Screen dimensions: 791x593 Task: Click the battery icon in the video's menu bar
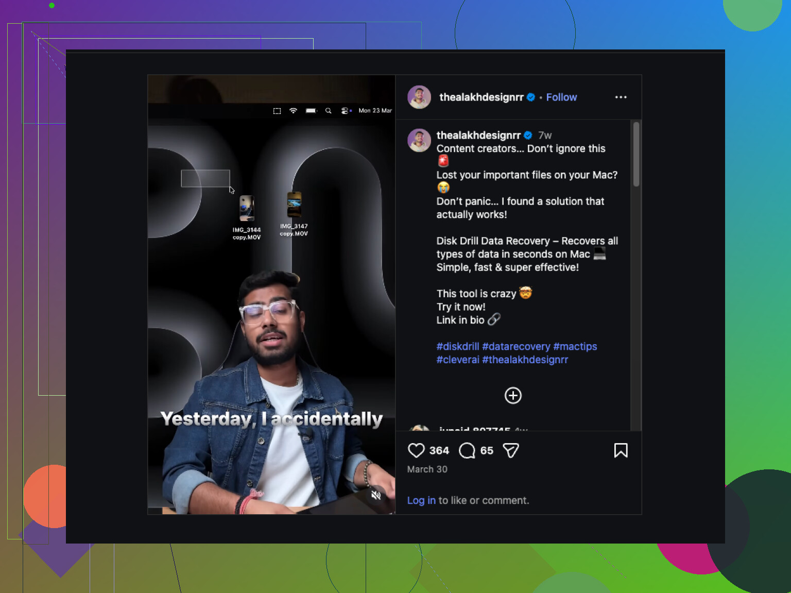click(x=311, y=111)
